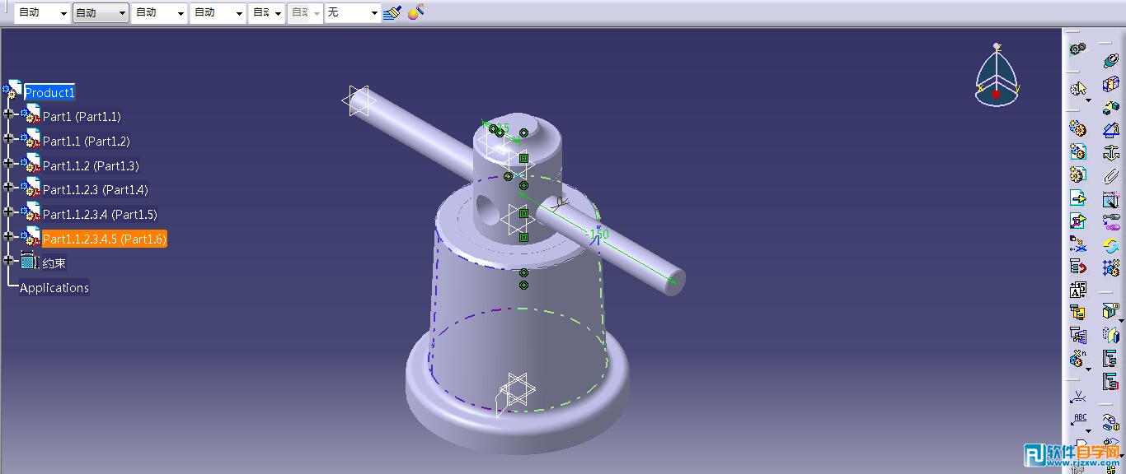Click the Generate Numbering icon
Viewport: 1126px width, 474px height.
tap(1077, 290)
